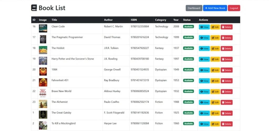The height and width of the screenshot is (131, 269).
Task: Select author name George Orwell
Action: 112,70
